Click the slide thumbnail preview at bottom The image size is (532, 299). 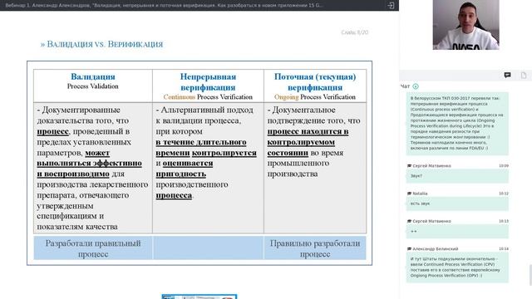199,297
